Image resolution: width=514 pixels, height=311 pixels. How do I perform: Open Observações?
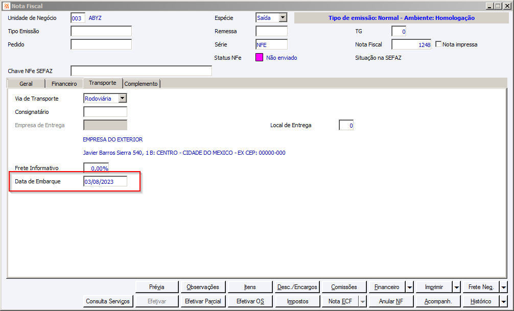click(203, 287)
